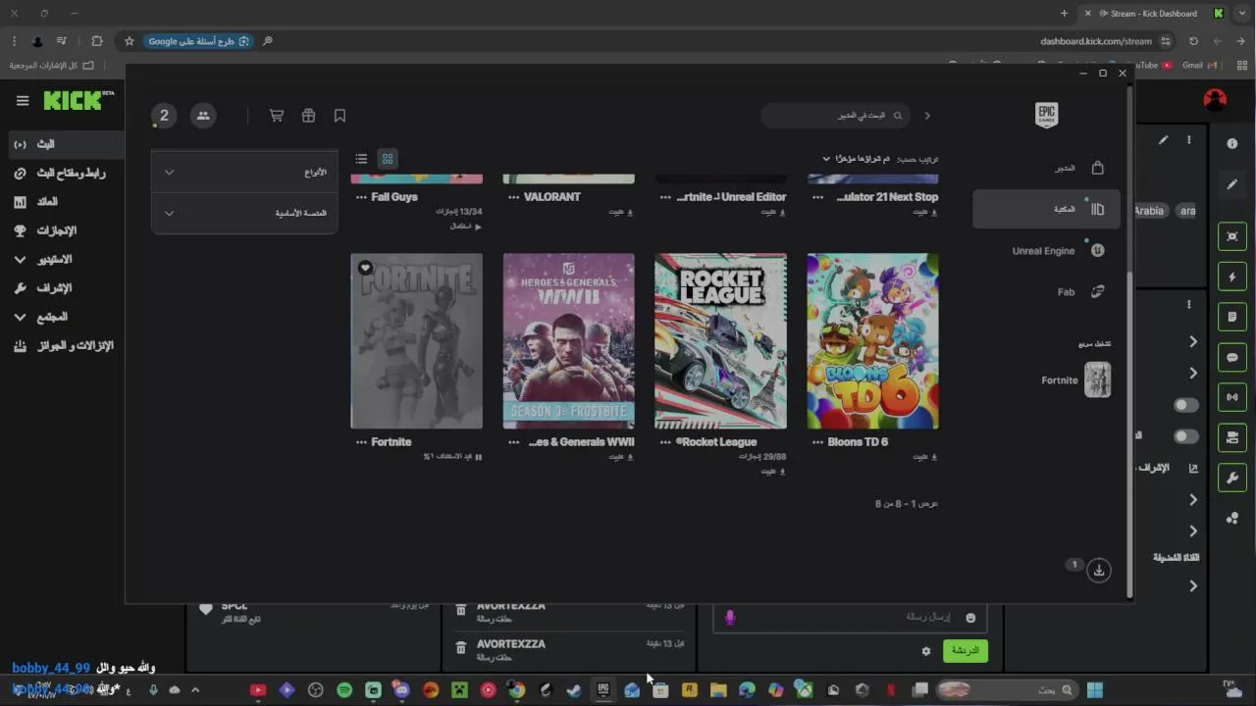The width and height of the screenshot is (1256, 706).
Task: Open the Store section in Epic launcher
Action: [1046, 168]
